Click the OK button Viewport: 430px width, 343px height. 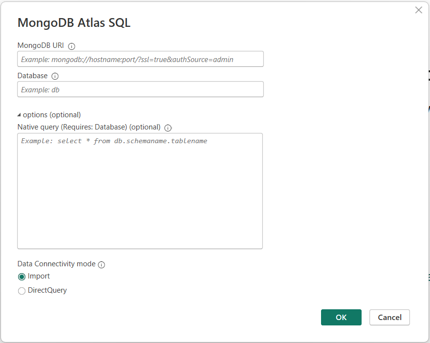(x=341, y=317)
